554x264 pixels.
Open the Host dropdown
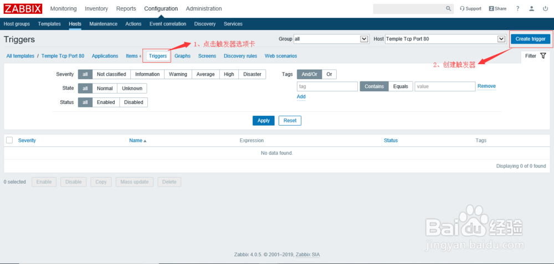coord(445,39)
